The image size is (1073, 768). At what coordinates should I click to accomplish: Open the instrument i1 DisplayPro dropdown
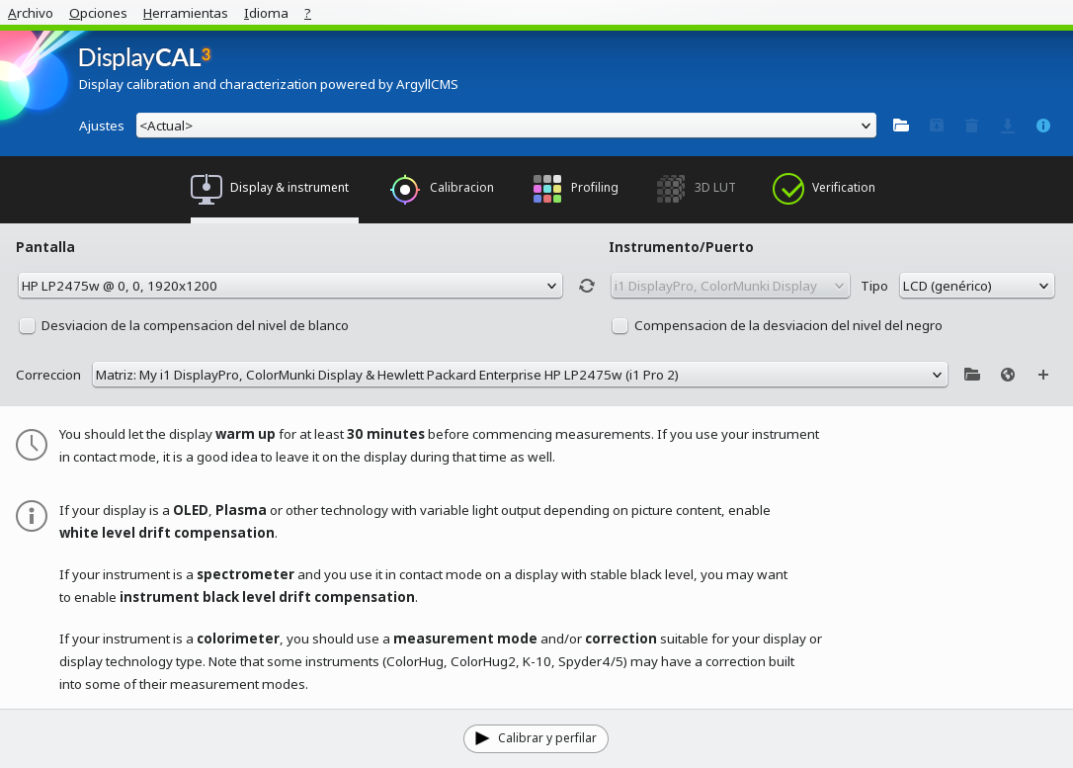pyautogui.click(x=730, y=286)
